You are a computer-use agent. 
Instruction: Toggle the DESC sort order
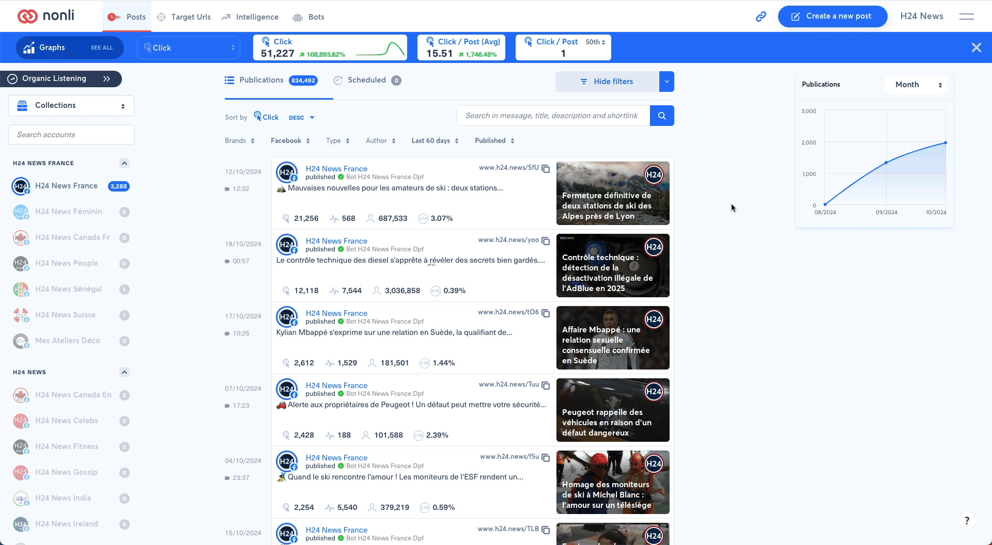coord(302,118)
